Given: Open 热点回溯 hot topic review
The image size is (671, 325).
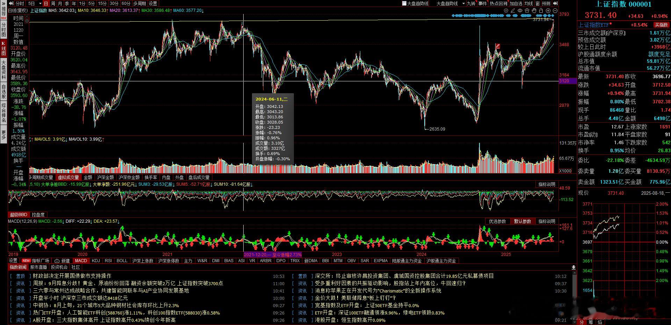Looking at the screenshot, I should (x=498, y=3).
